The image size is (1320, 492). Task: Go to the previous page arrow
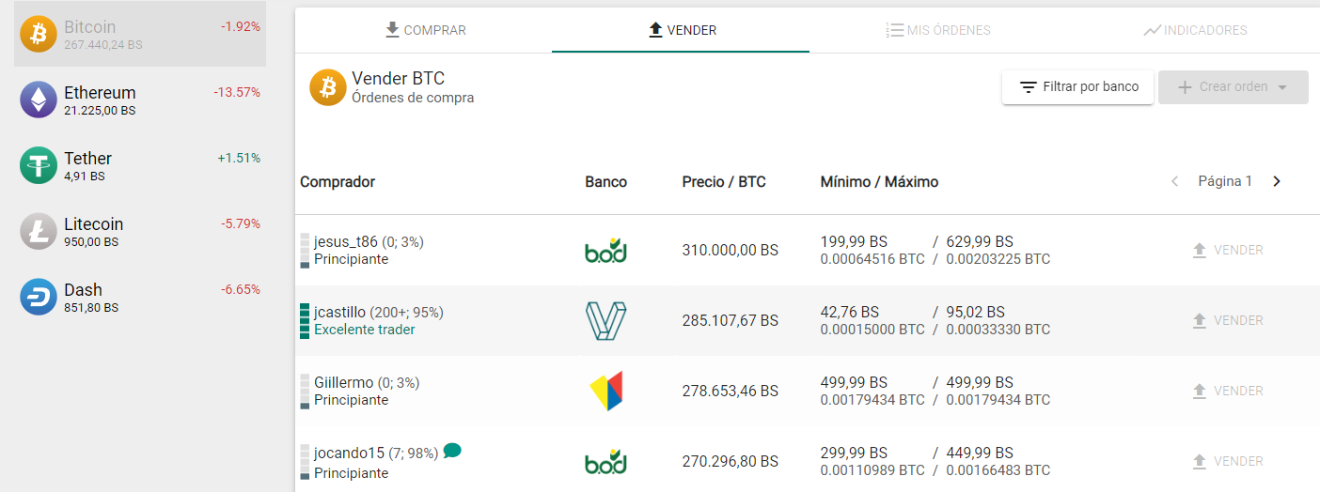1174,181
